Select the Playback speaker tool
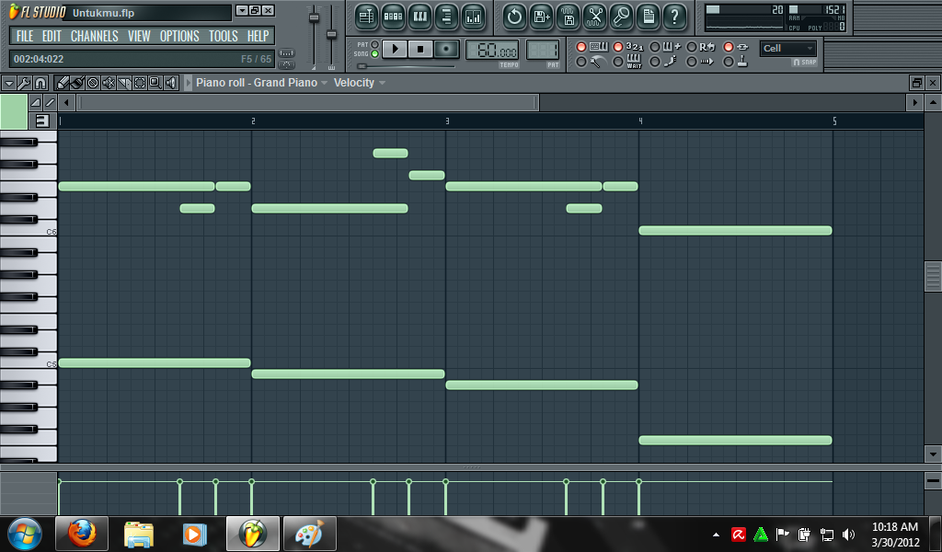This screenshot has width=942, height=552. click(170, 83)
